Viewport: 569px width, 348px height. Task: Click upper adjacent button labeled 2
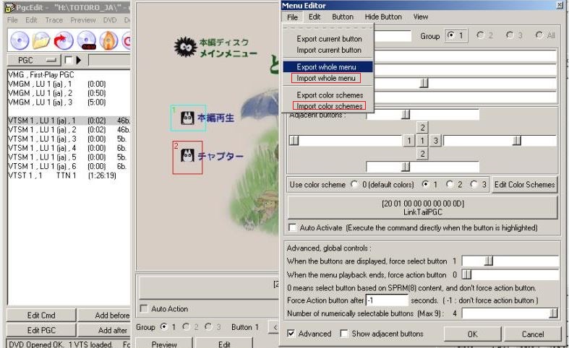(422, 128)
